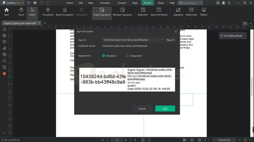Select the Hand tool

pyautogui.click(x=21, y=12)
